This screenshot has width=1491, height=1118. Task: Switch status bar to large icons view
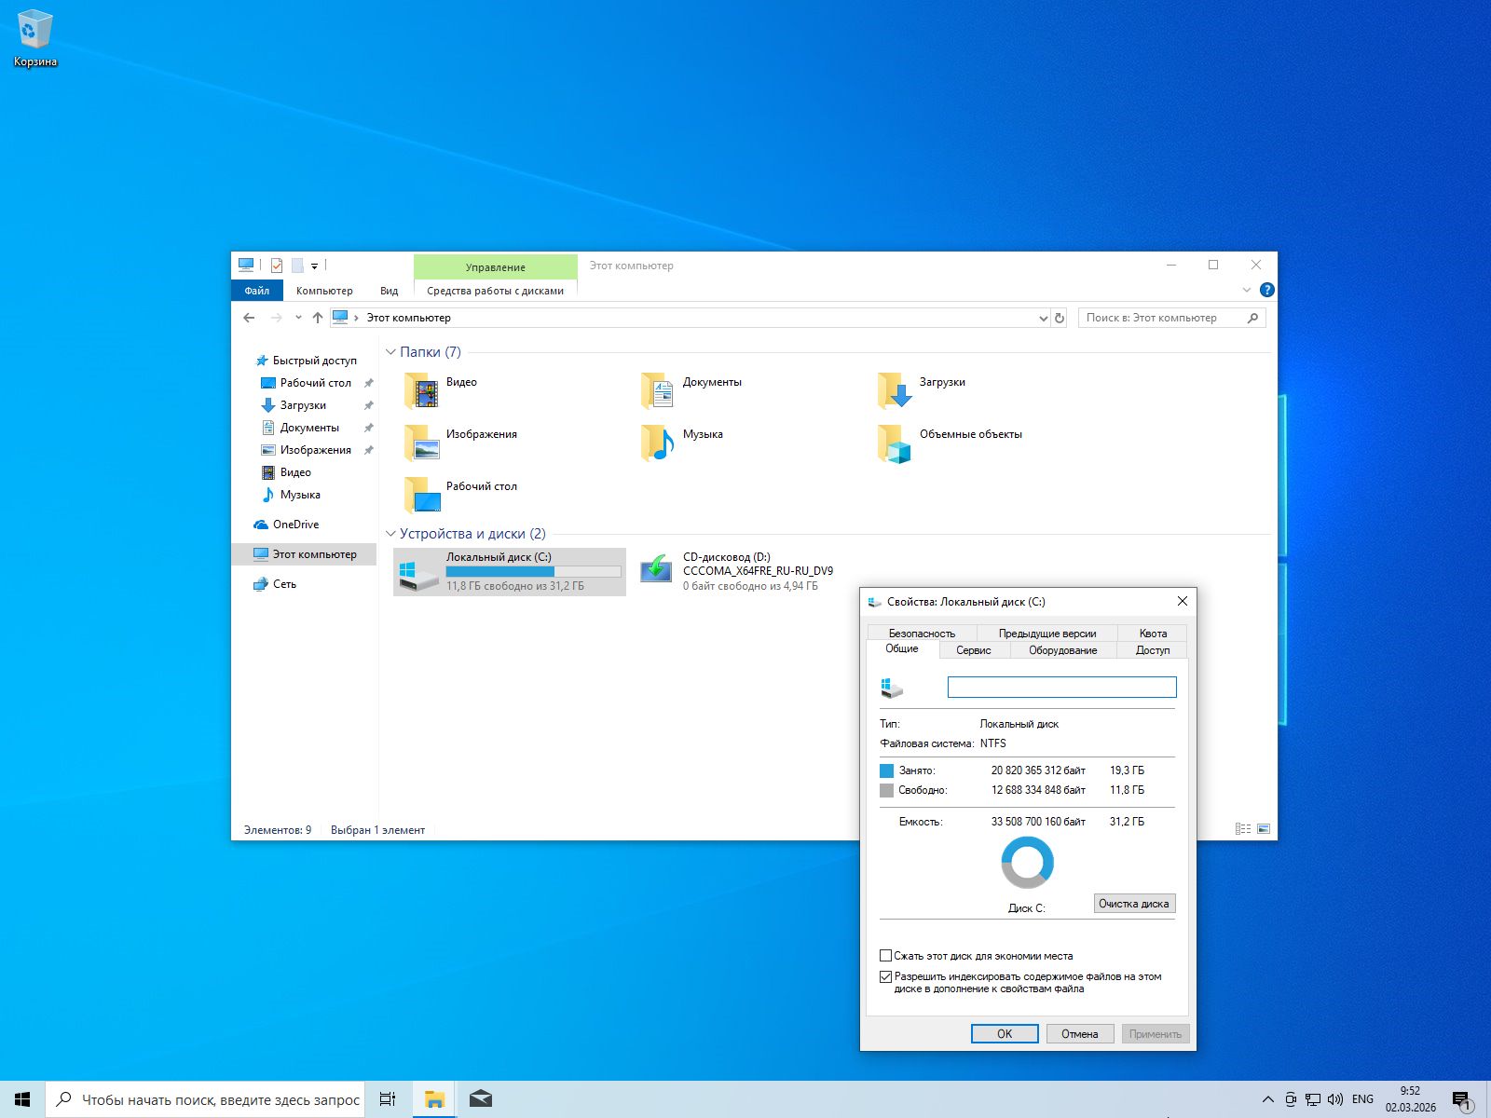click(x=1265, y=827)
